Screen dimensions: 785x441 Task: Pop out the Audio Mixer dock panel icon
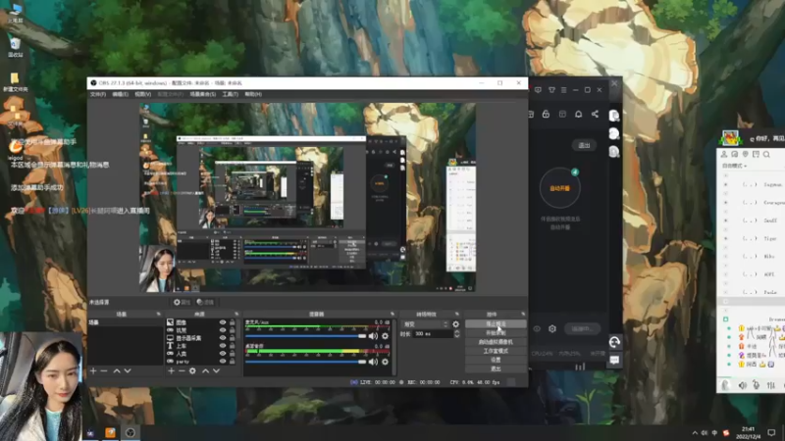(392, 314)
